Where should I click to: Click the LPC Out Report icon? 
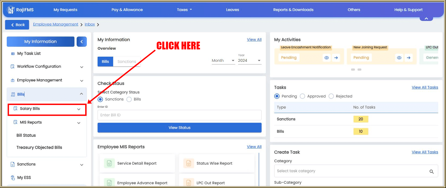(189, 183)
